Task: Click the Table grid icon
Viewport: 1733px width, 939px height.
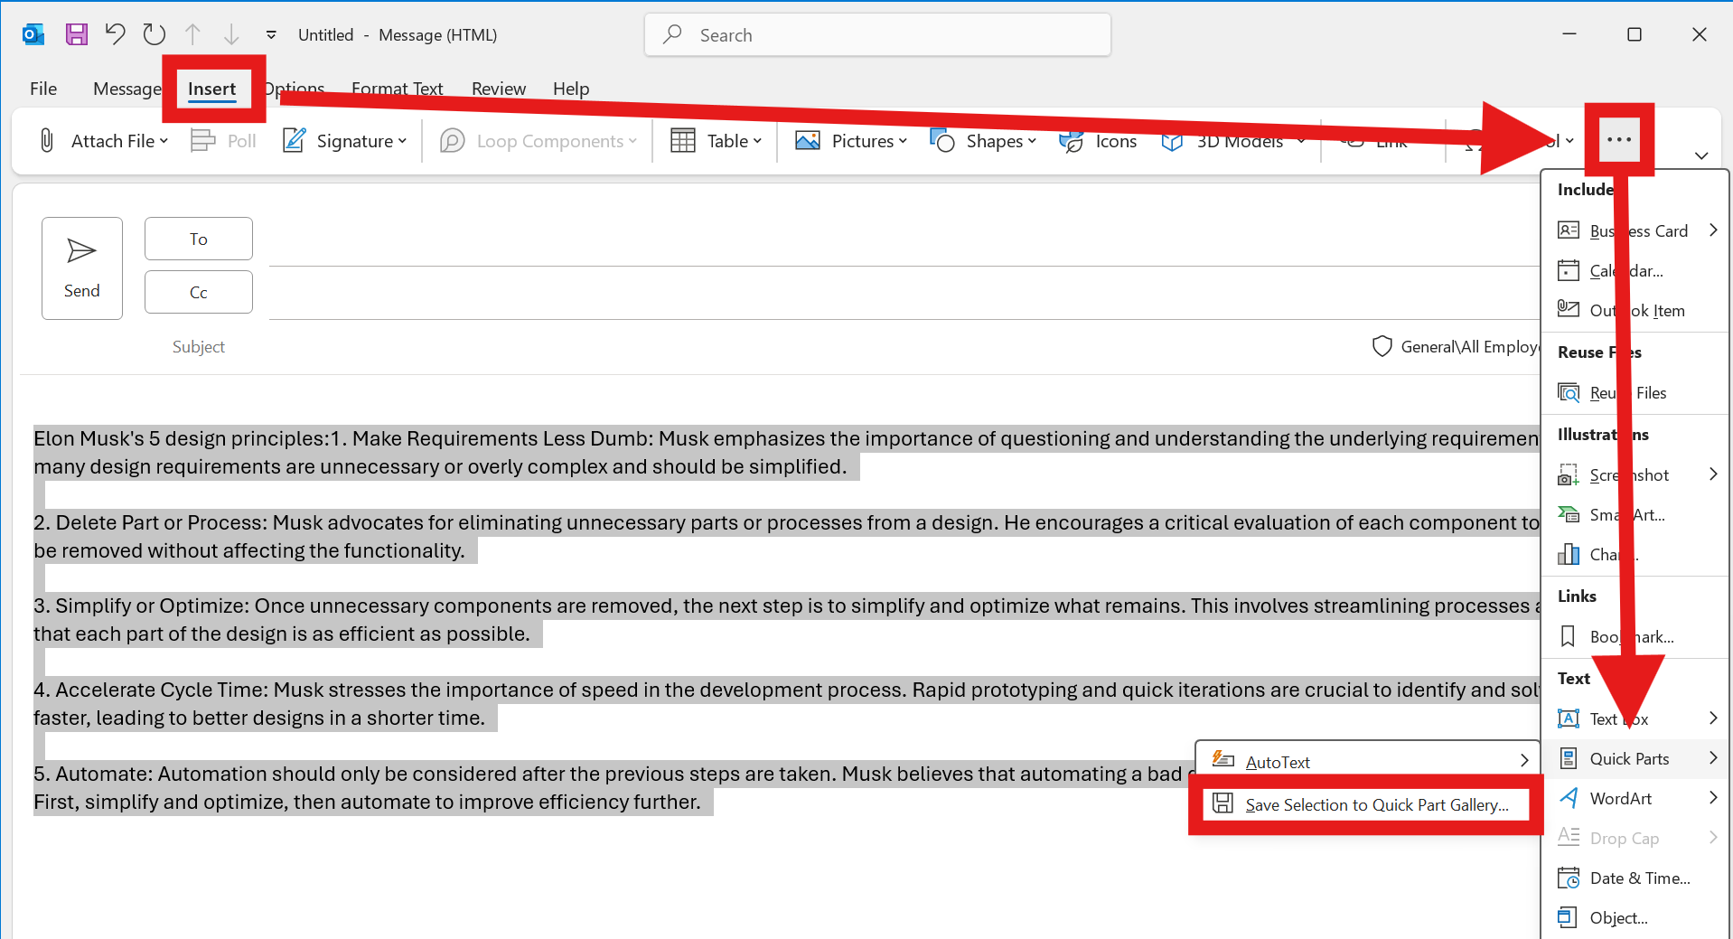Action: click(683, 140)
